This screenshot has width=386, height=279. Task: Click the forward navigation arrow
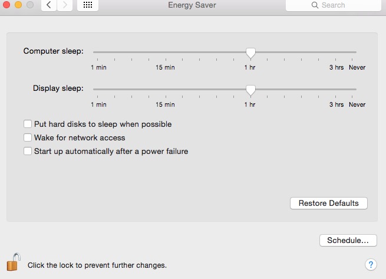(x=64, y=5)
